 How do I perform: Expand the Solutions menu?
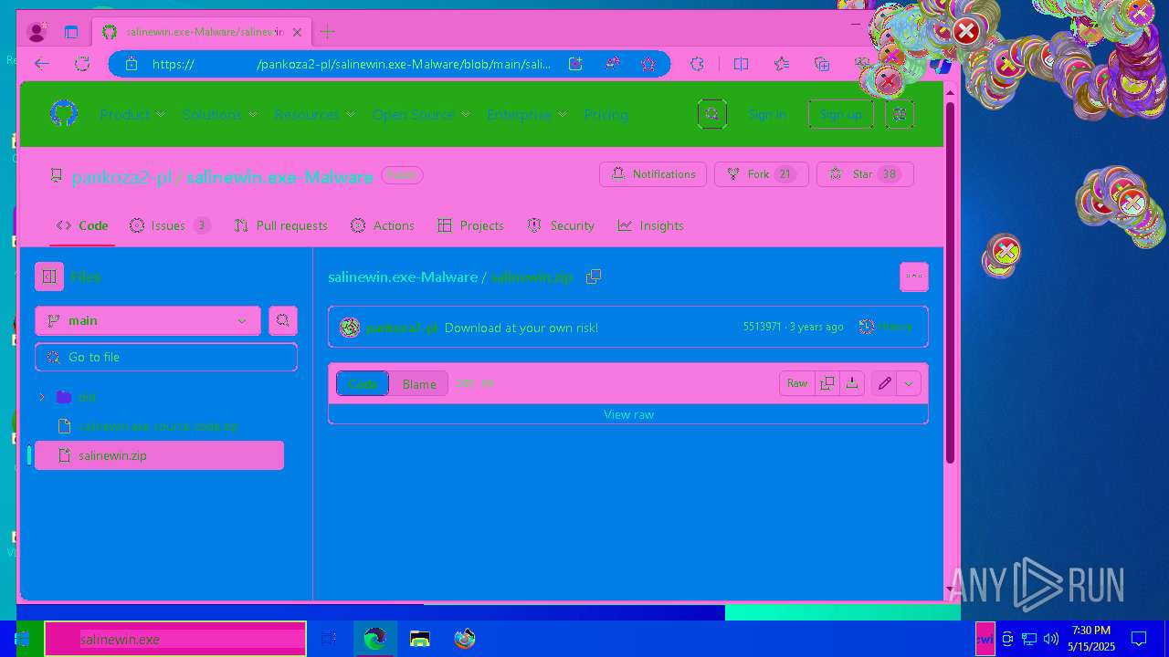[x=220, y=114]
